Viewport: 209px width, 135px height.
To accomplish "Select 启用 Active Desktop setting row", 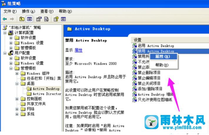I will [x=156, y=46].
